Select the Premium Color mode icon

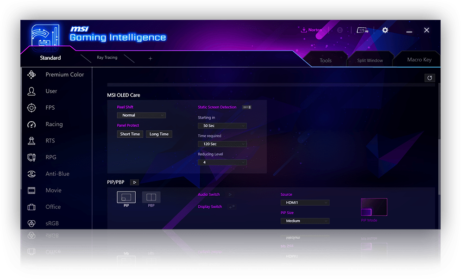[32, 74]
